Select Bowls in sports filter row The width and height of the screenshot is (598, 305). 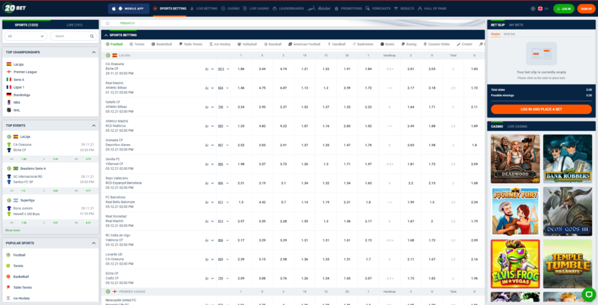click(x=388, y=44)
